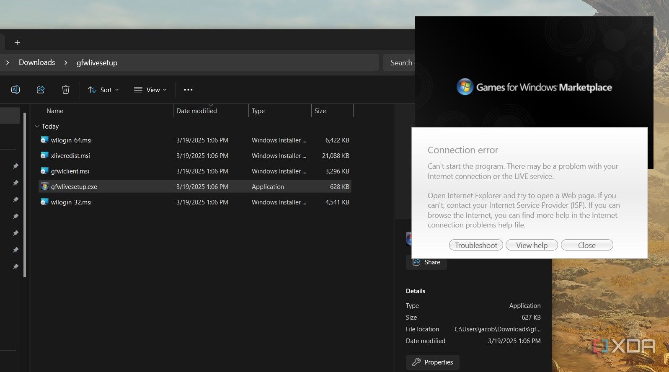669x372 pixels.
Task: Expand the chevron before Downloads breadcrumb
Action: coord(8,62)
